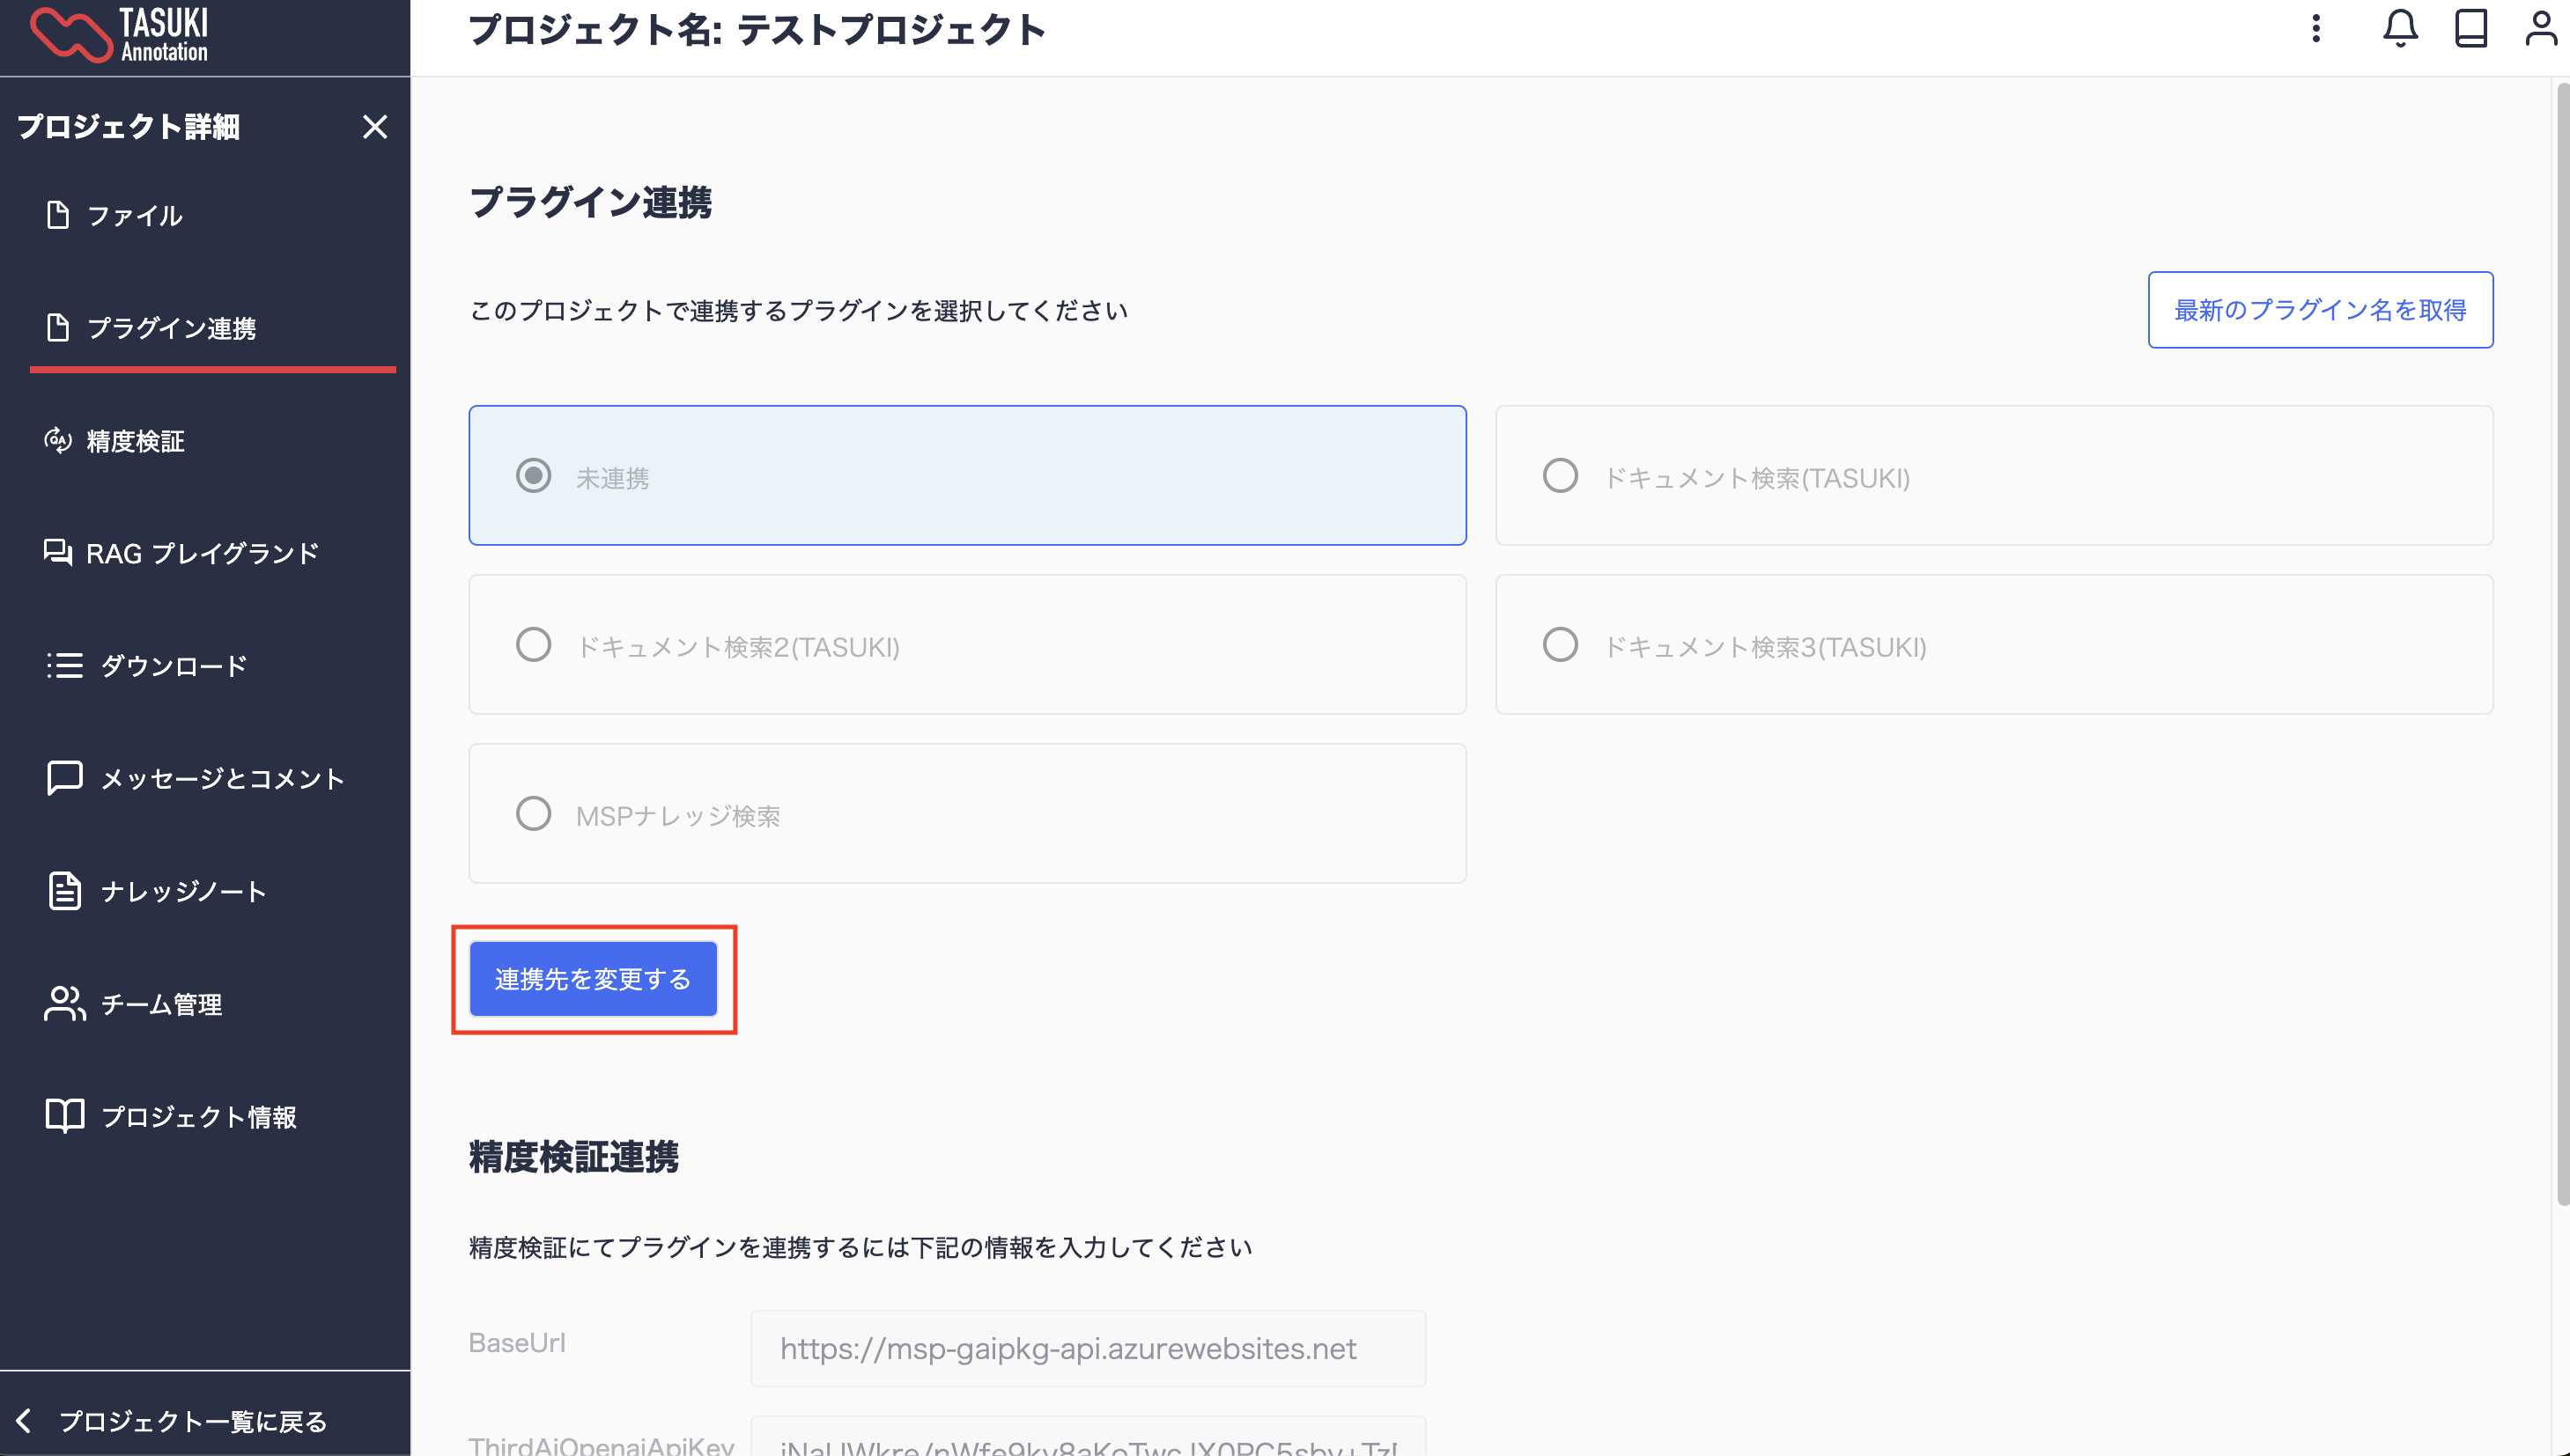This screenshot has width=2570, height=1456.
Task: Open the documentation book icon in header
Action: [x=2471, y=28]
